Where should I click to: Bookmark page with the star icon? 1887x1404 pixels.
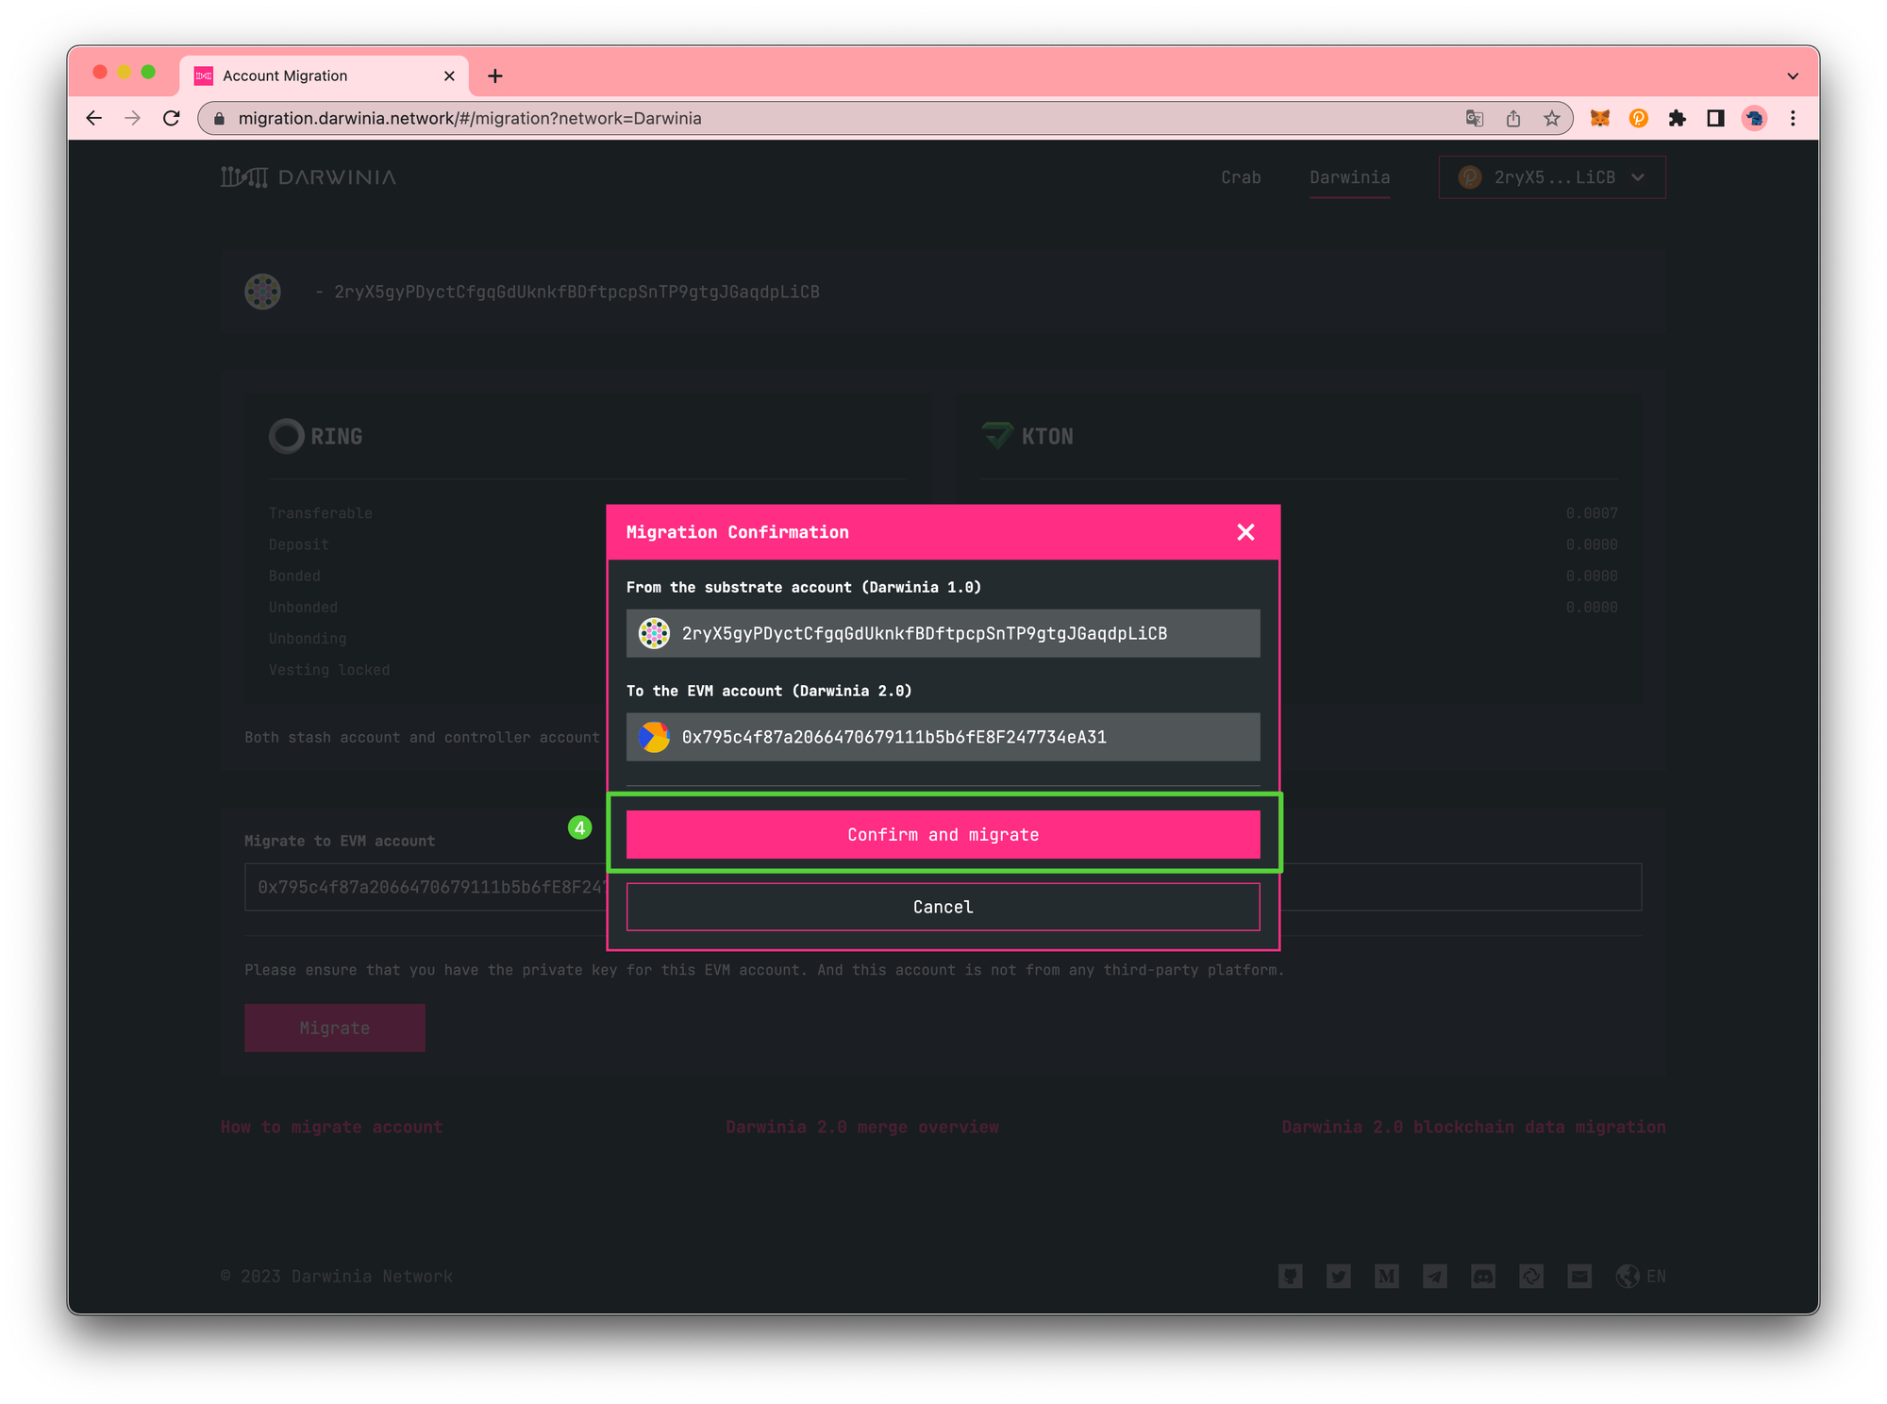click(1552, 118)
